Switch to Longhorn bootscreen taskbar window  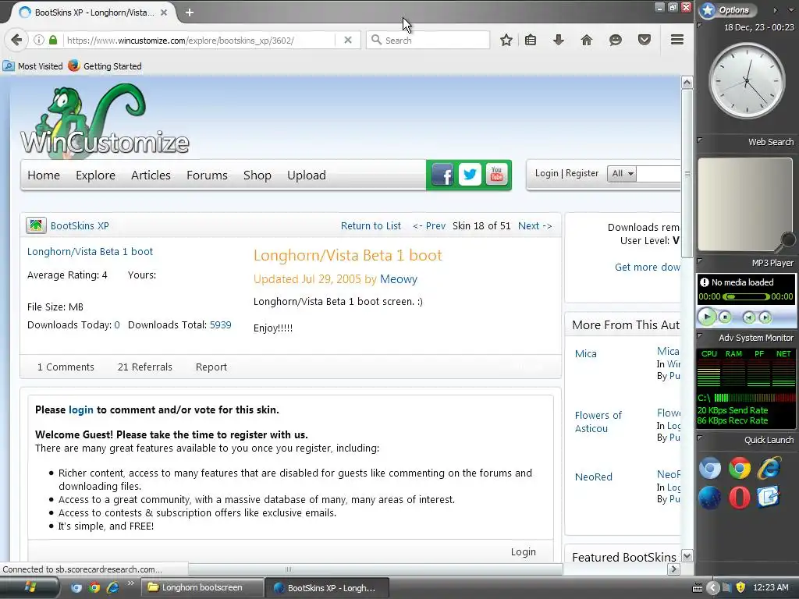point(202,587)
